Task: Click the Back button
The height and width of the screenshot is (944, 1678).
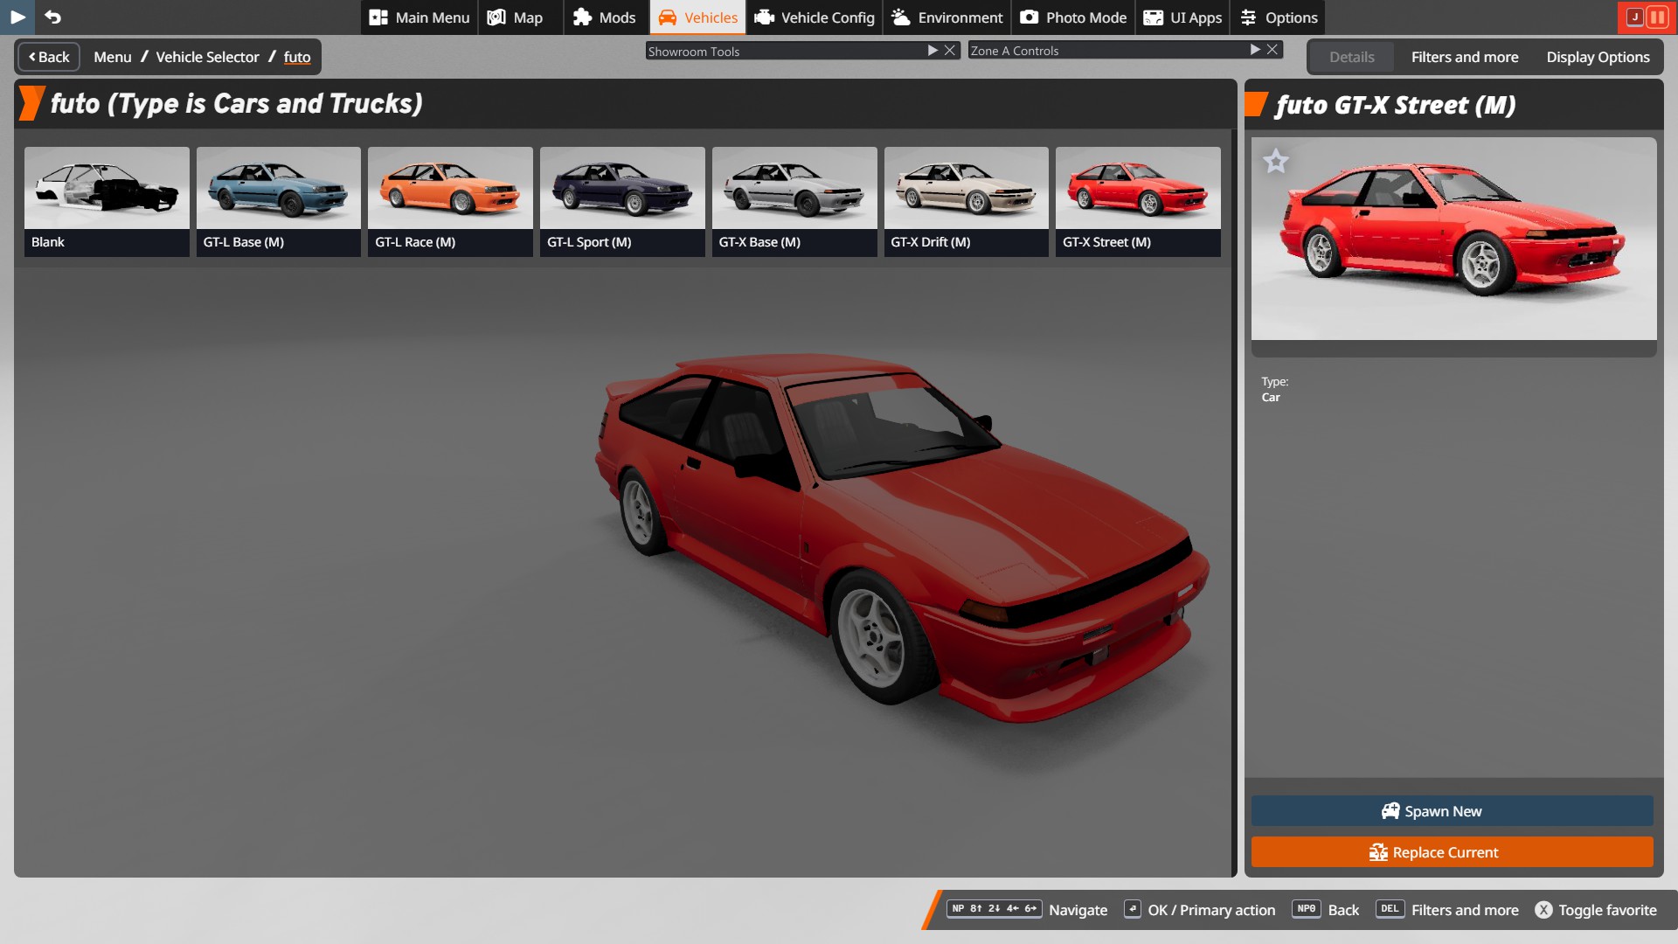Action: 49,57
